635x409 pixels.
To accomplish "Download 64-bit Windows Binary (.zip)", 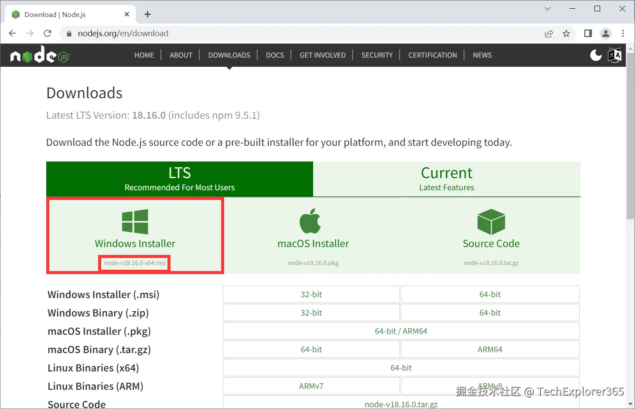I will coord(490,313).
